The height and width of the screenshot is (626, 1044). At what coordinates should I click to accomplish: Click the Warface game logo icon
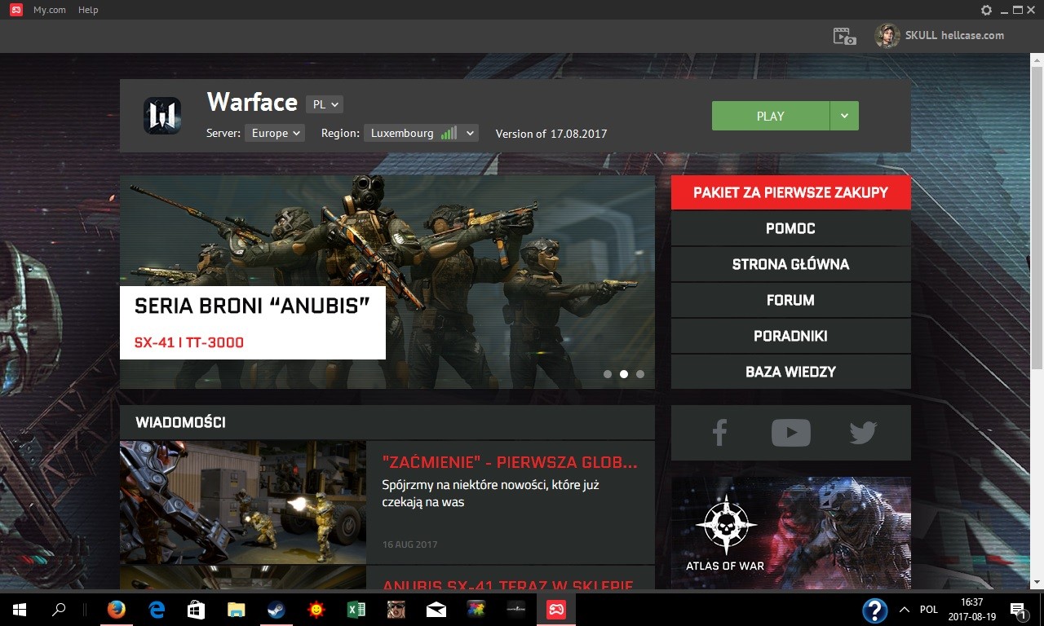(162, 116)
